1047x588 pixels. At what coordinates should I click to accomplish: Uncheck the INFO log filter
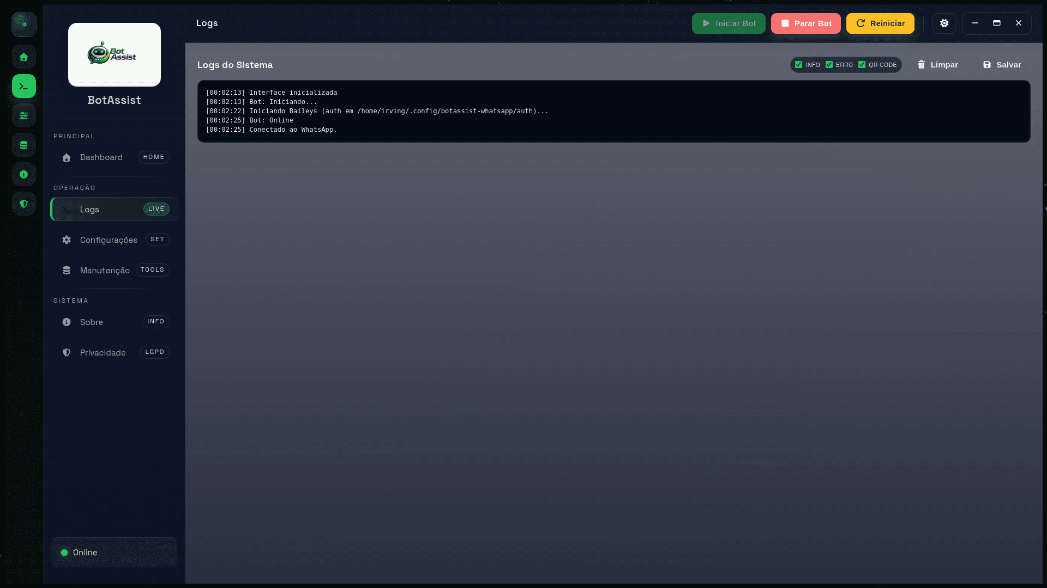(799, 64)
